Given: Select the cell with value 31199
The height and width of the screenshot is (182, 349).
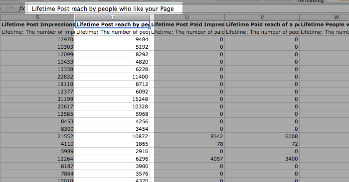Looking at the screenshot, I should click(x=37, y=99).
